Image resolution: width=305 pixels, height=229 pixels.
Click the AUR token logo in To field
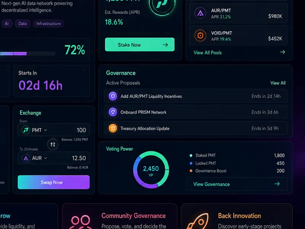(x=26, y=158)
